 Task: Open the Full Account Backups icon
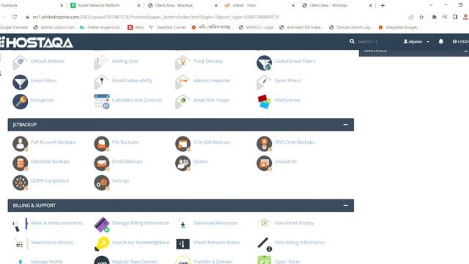pyautogui.click(x=20, y=144)
